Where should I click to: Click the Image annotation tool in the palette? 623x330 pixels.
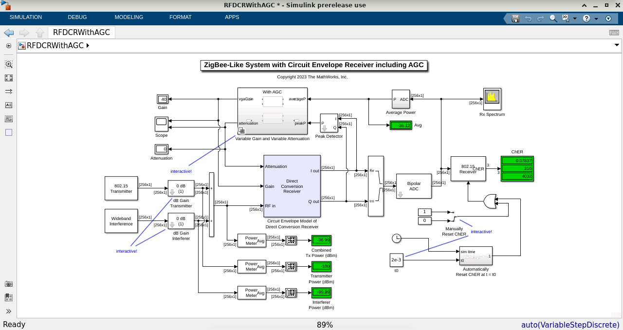[x=9, y=119]
